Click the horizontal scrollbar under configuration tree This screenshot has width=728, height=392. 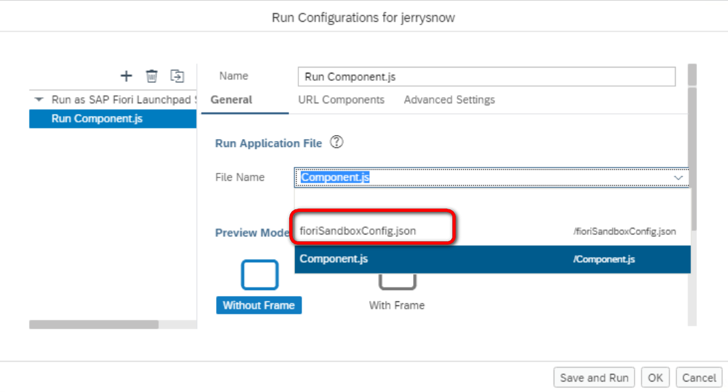[x=93, y=324]
